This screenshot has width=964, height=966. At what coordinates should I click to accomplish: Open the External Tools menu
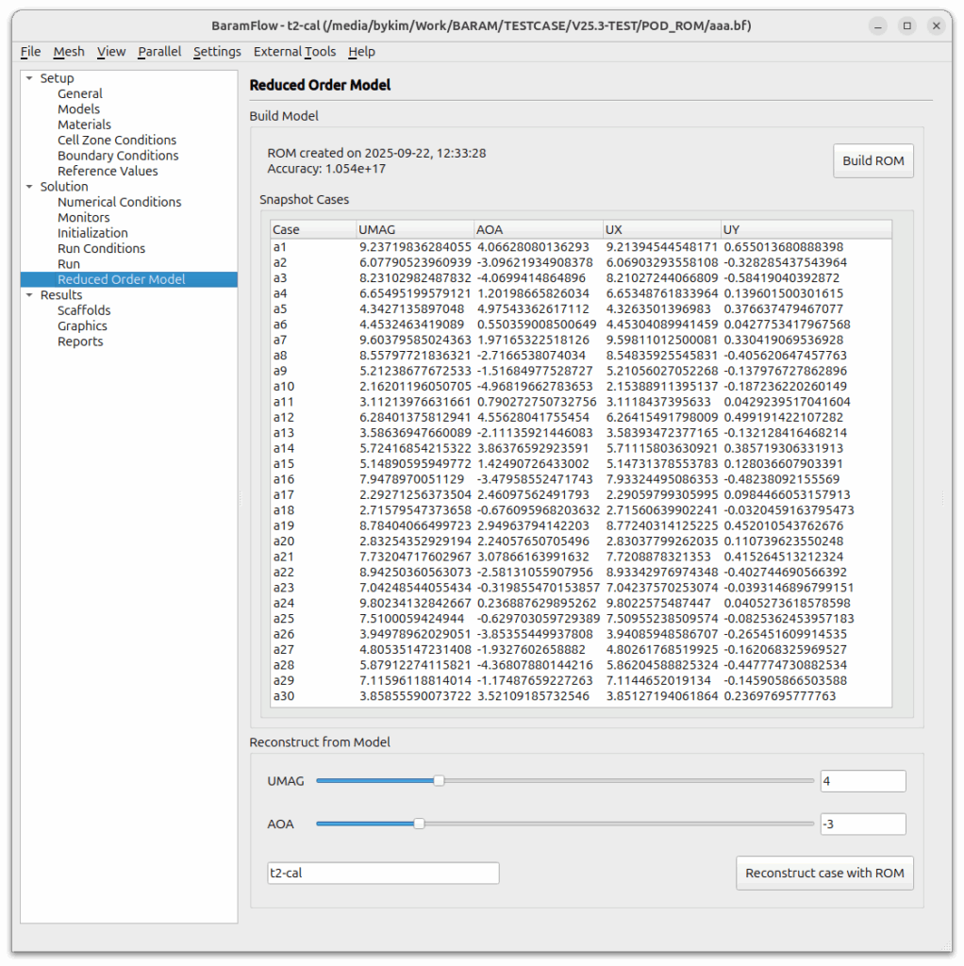coord(294,52)
